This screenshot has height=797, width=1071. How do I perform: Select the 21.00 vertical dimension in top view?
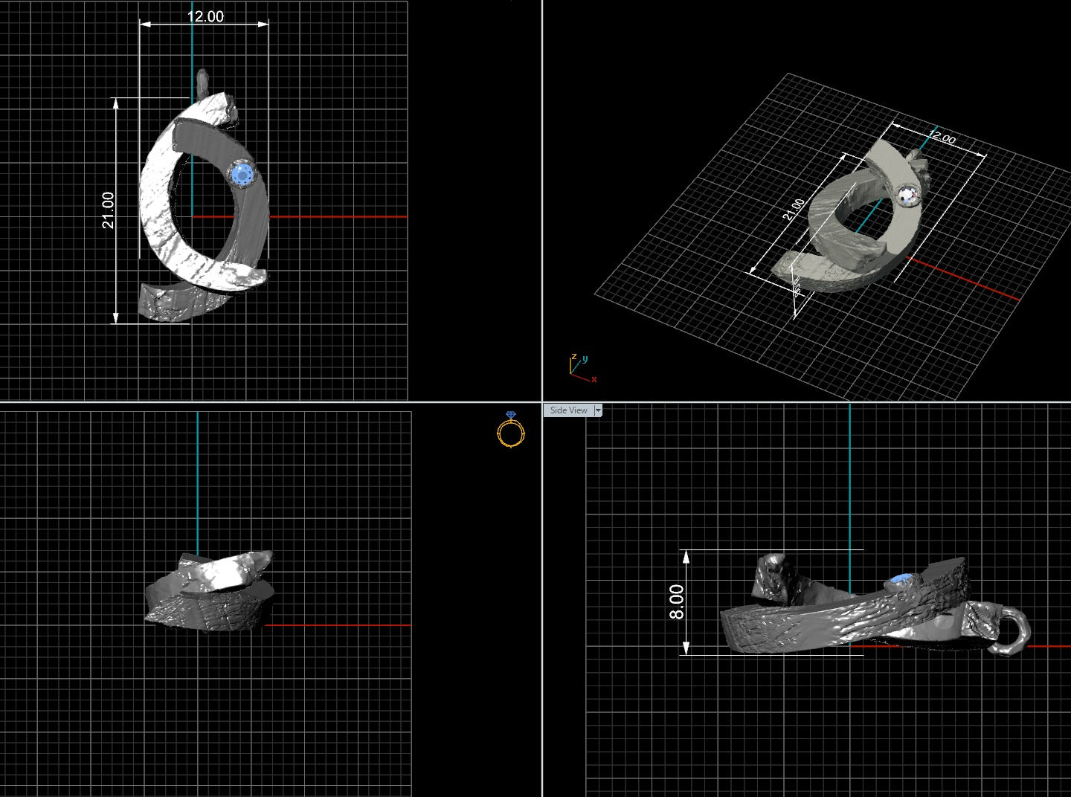[109, 210]
